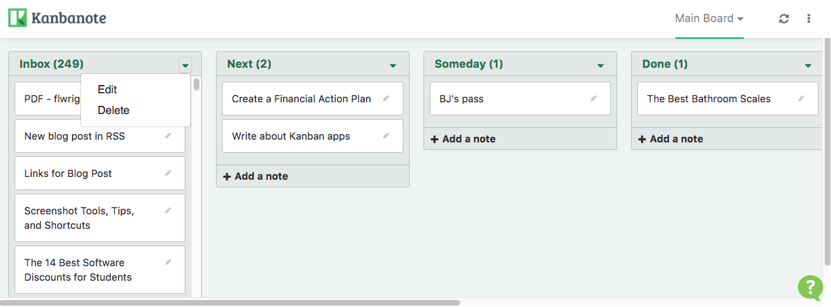Open the Done column dropdown arrow

click(x=808, y=65)
